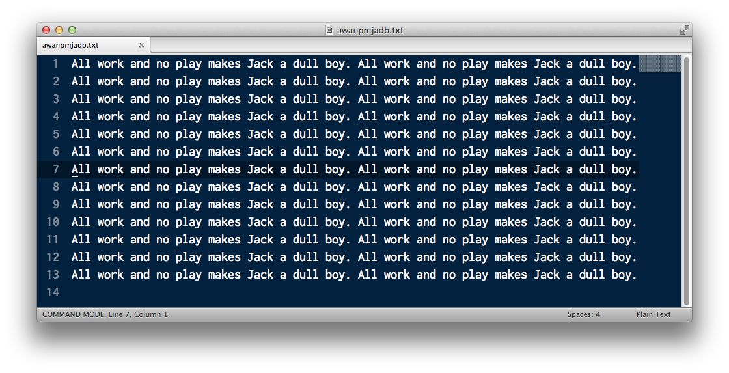Click the minimap preview in the editor corner
Screen dimensions: 729x373
coord(660,64)
